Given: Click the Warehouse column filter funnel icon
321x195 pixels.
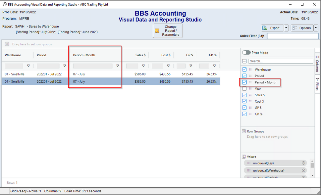Looking at the screenshot, I should click(x=28, y=66).
